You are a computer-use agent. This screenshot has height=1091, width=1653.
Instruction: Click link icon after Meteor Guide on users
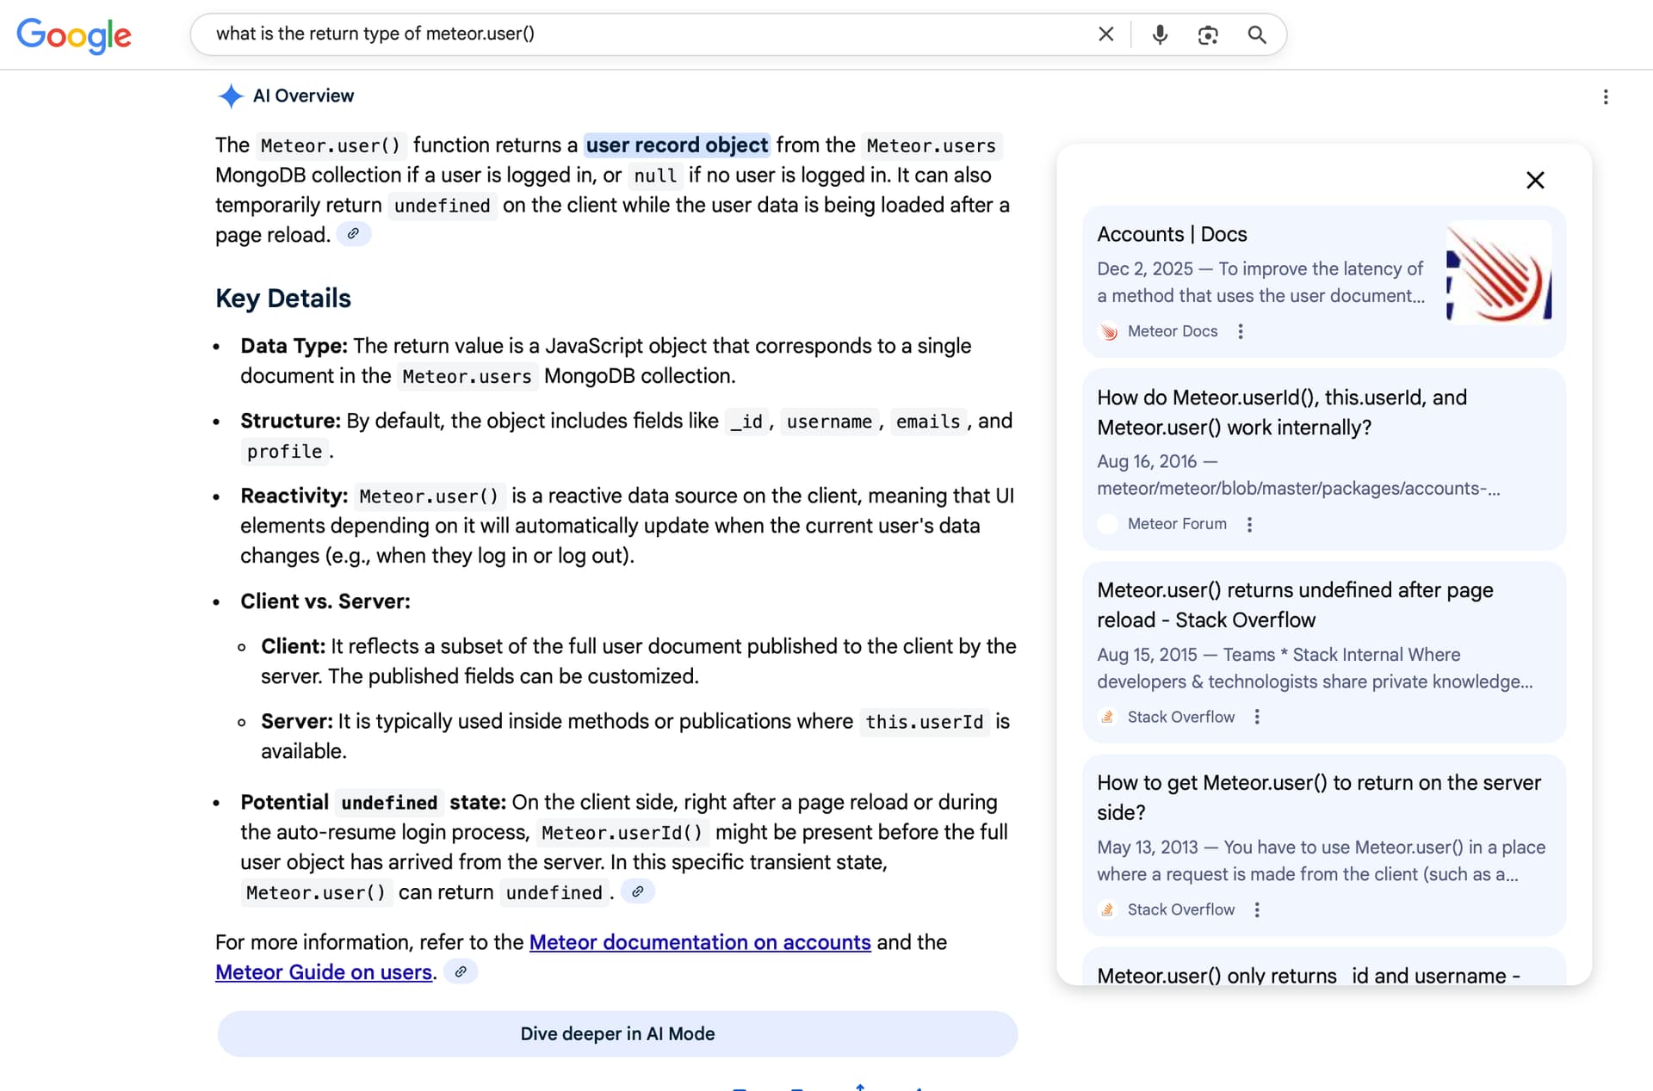tap(461, 972)
